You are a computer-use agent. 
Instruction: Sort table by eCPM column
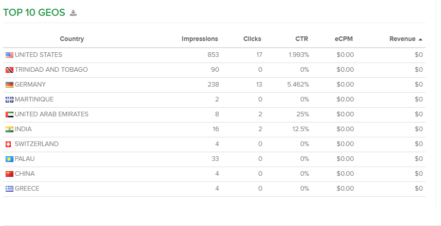point(343,39)
